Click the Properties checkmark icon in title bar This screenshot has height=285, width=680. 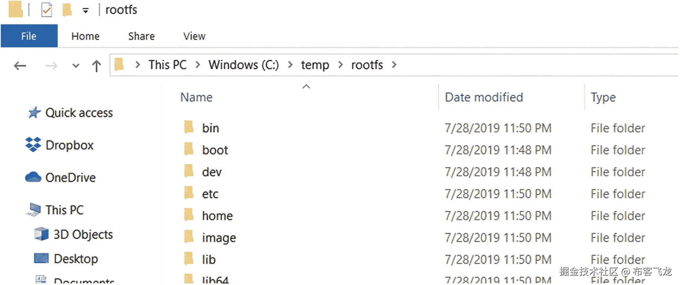pos(47,10)
